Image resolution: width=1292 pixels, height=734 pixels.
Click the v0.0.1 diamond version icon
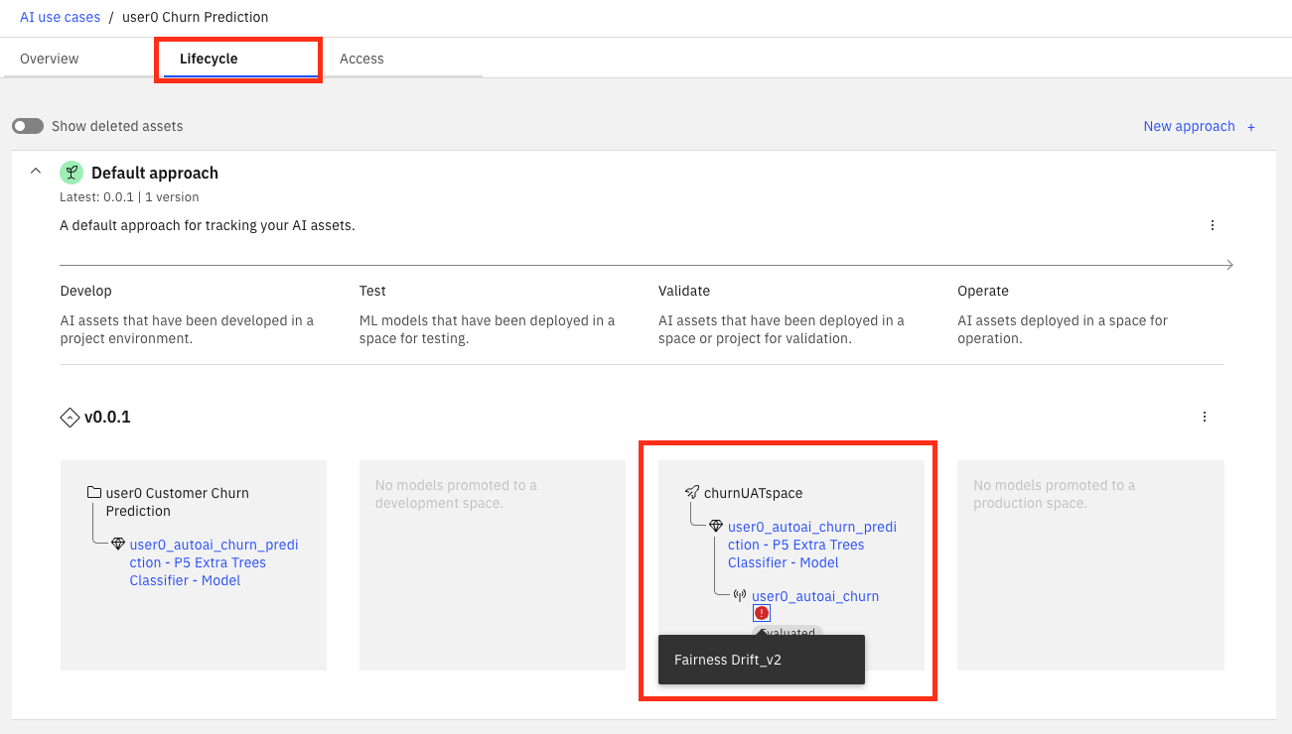tap(70, 418)
